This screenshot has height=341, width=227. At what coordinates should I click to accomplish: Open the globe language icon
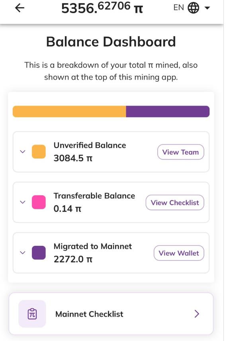193,8
